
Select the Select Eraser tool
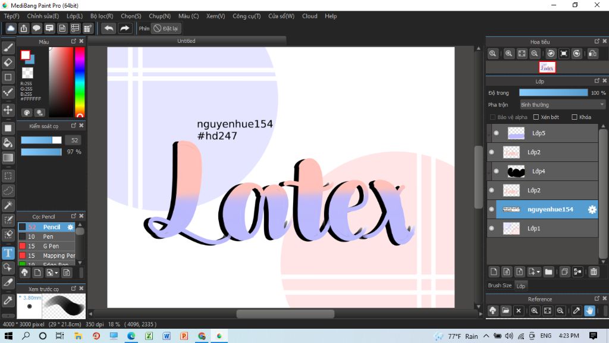coord(8,235)
